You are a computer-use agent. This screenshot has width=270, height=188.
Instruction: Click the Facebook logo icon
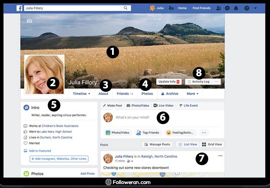(19, 8)
